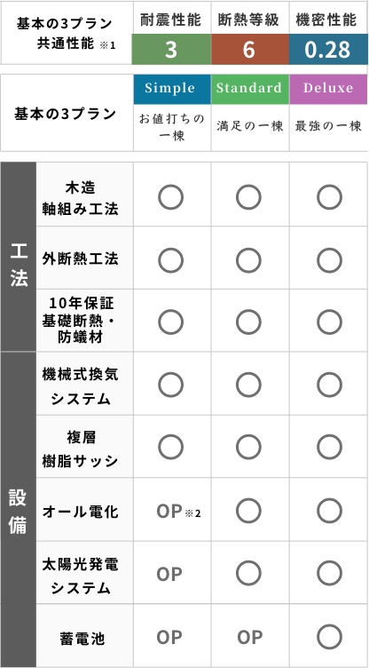Screen dimensions: 369x668
Task: Click Simple circle for 木造軸組み工法
Action: click(171, 197)
